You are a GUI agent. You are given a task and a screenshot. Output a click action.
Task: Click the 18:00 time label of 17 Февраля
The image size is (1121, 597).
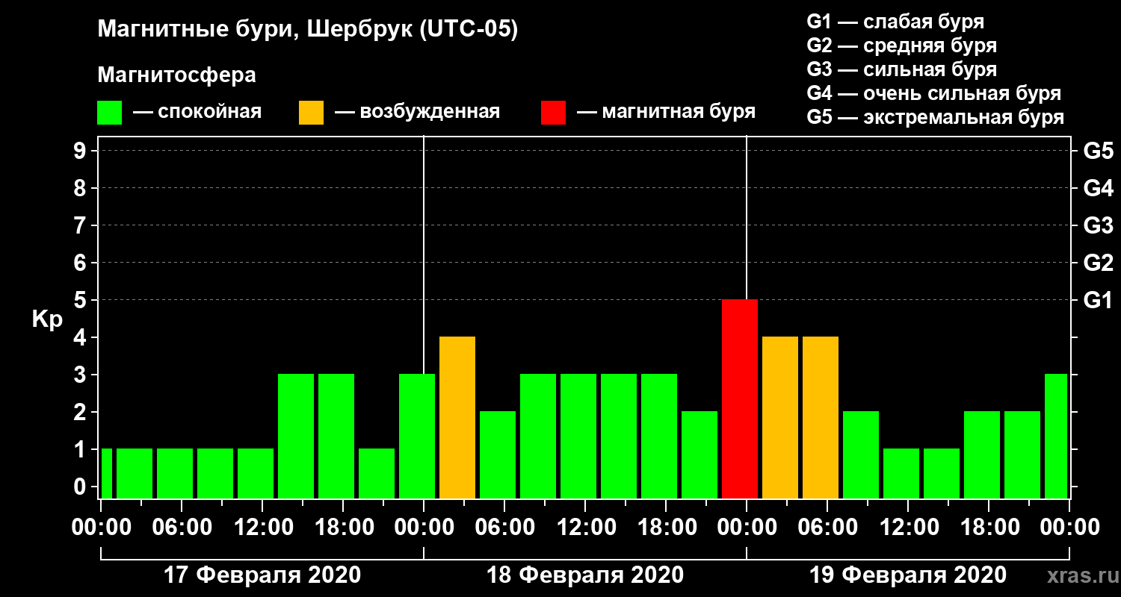[343, 528]
